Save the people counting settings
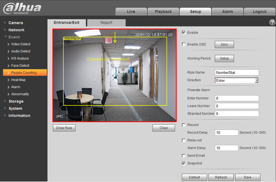The image size is (276, 182). click(247, 177)
